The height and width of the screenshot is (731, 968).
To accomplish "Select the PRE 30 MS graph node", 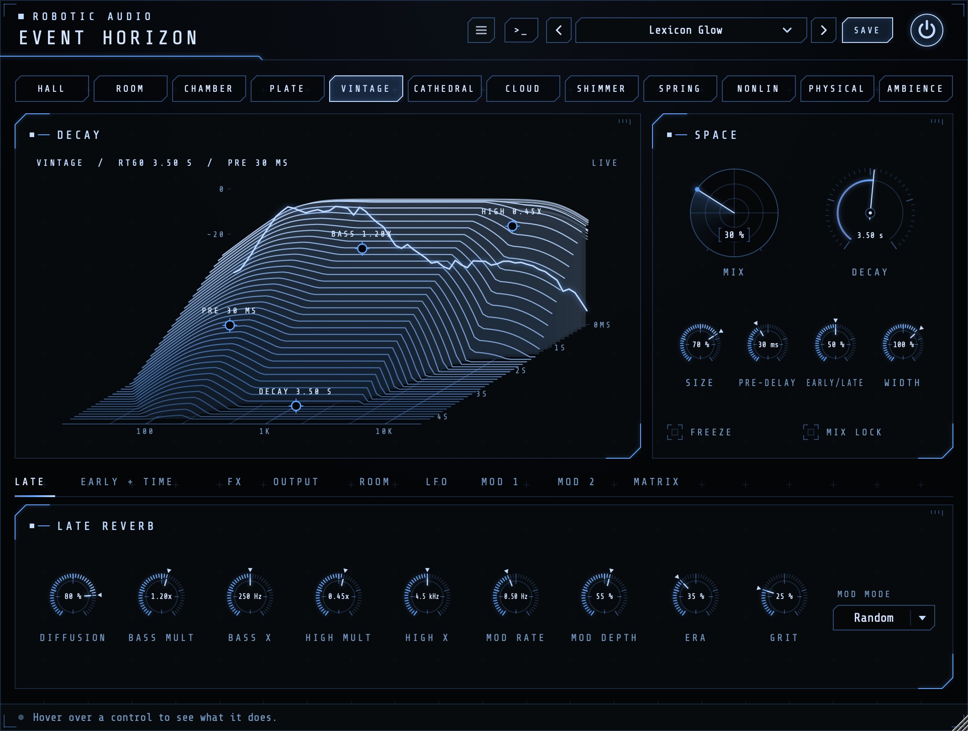I will point(230,325).
